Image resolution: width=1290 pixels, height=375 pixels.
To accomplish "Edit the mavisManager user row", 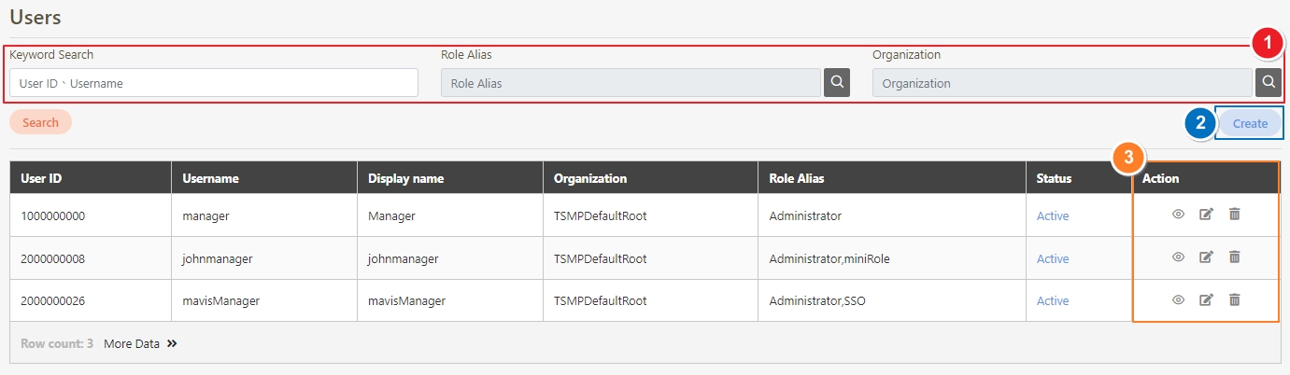I will 1206,299.
